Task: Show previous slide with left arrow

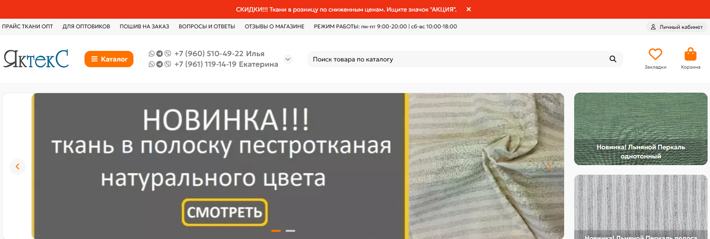Action: coord(18,167)
